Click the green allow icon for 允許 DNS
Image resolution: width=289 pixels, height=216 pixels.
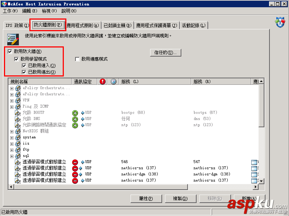coord(75,119)
